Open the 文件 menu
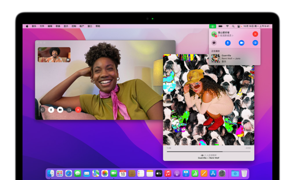The image size is (296, 180). point(42,26)
